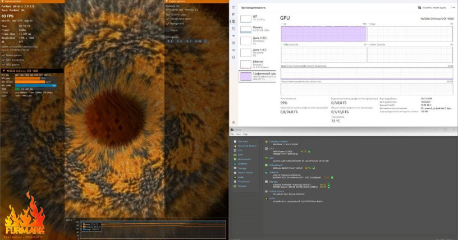458x240 pixels.
Task: Open App history icon in Task Manager
Action: click(x=233, y=28)
